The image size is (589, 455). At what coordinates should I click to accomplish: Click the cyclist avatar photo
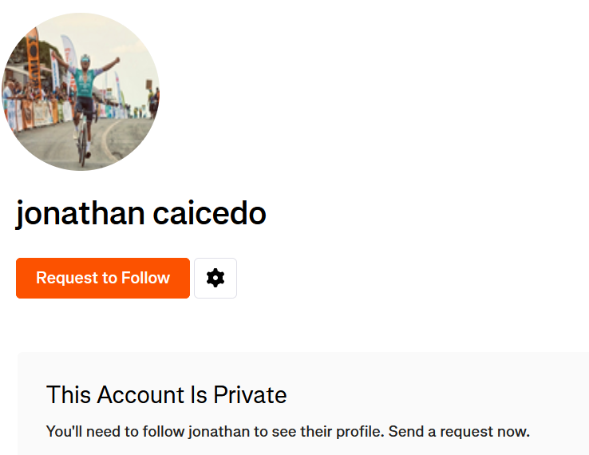(x=80, y=91)
